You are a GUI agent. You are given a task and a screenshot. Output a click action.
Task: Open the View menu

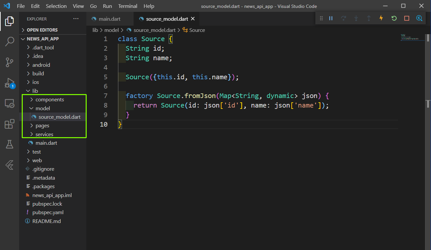tap(78, 6)
